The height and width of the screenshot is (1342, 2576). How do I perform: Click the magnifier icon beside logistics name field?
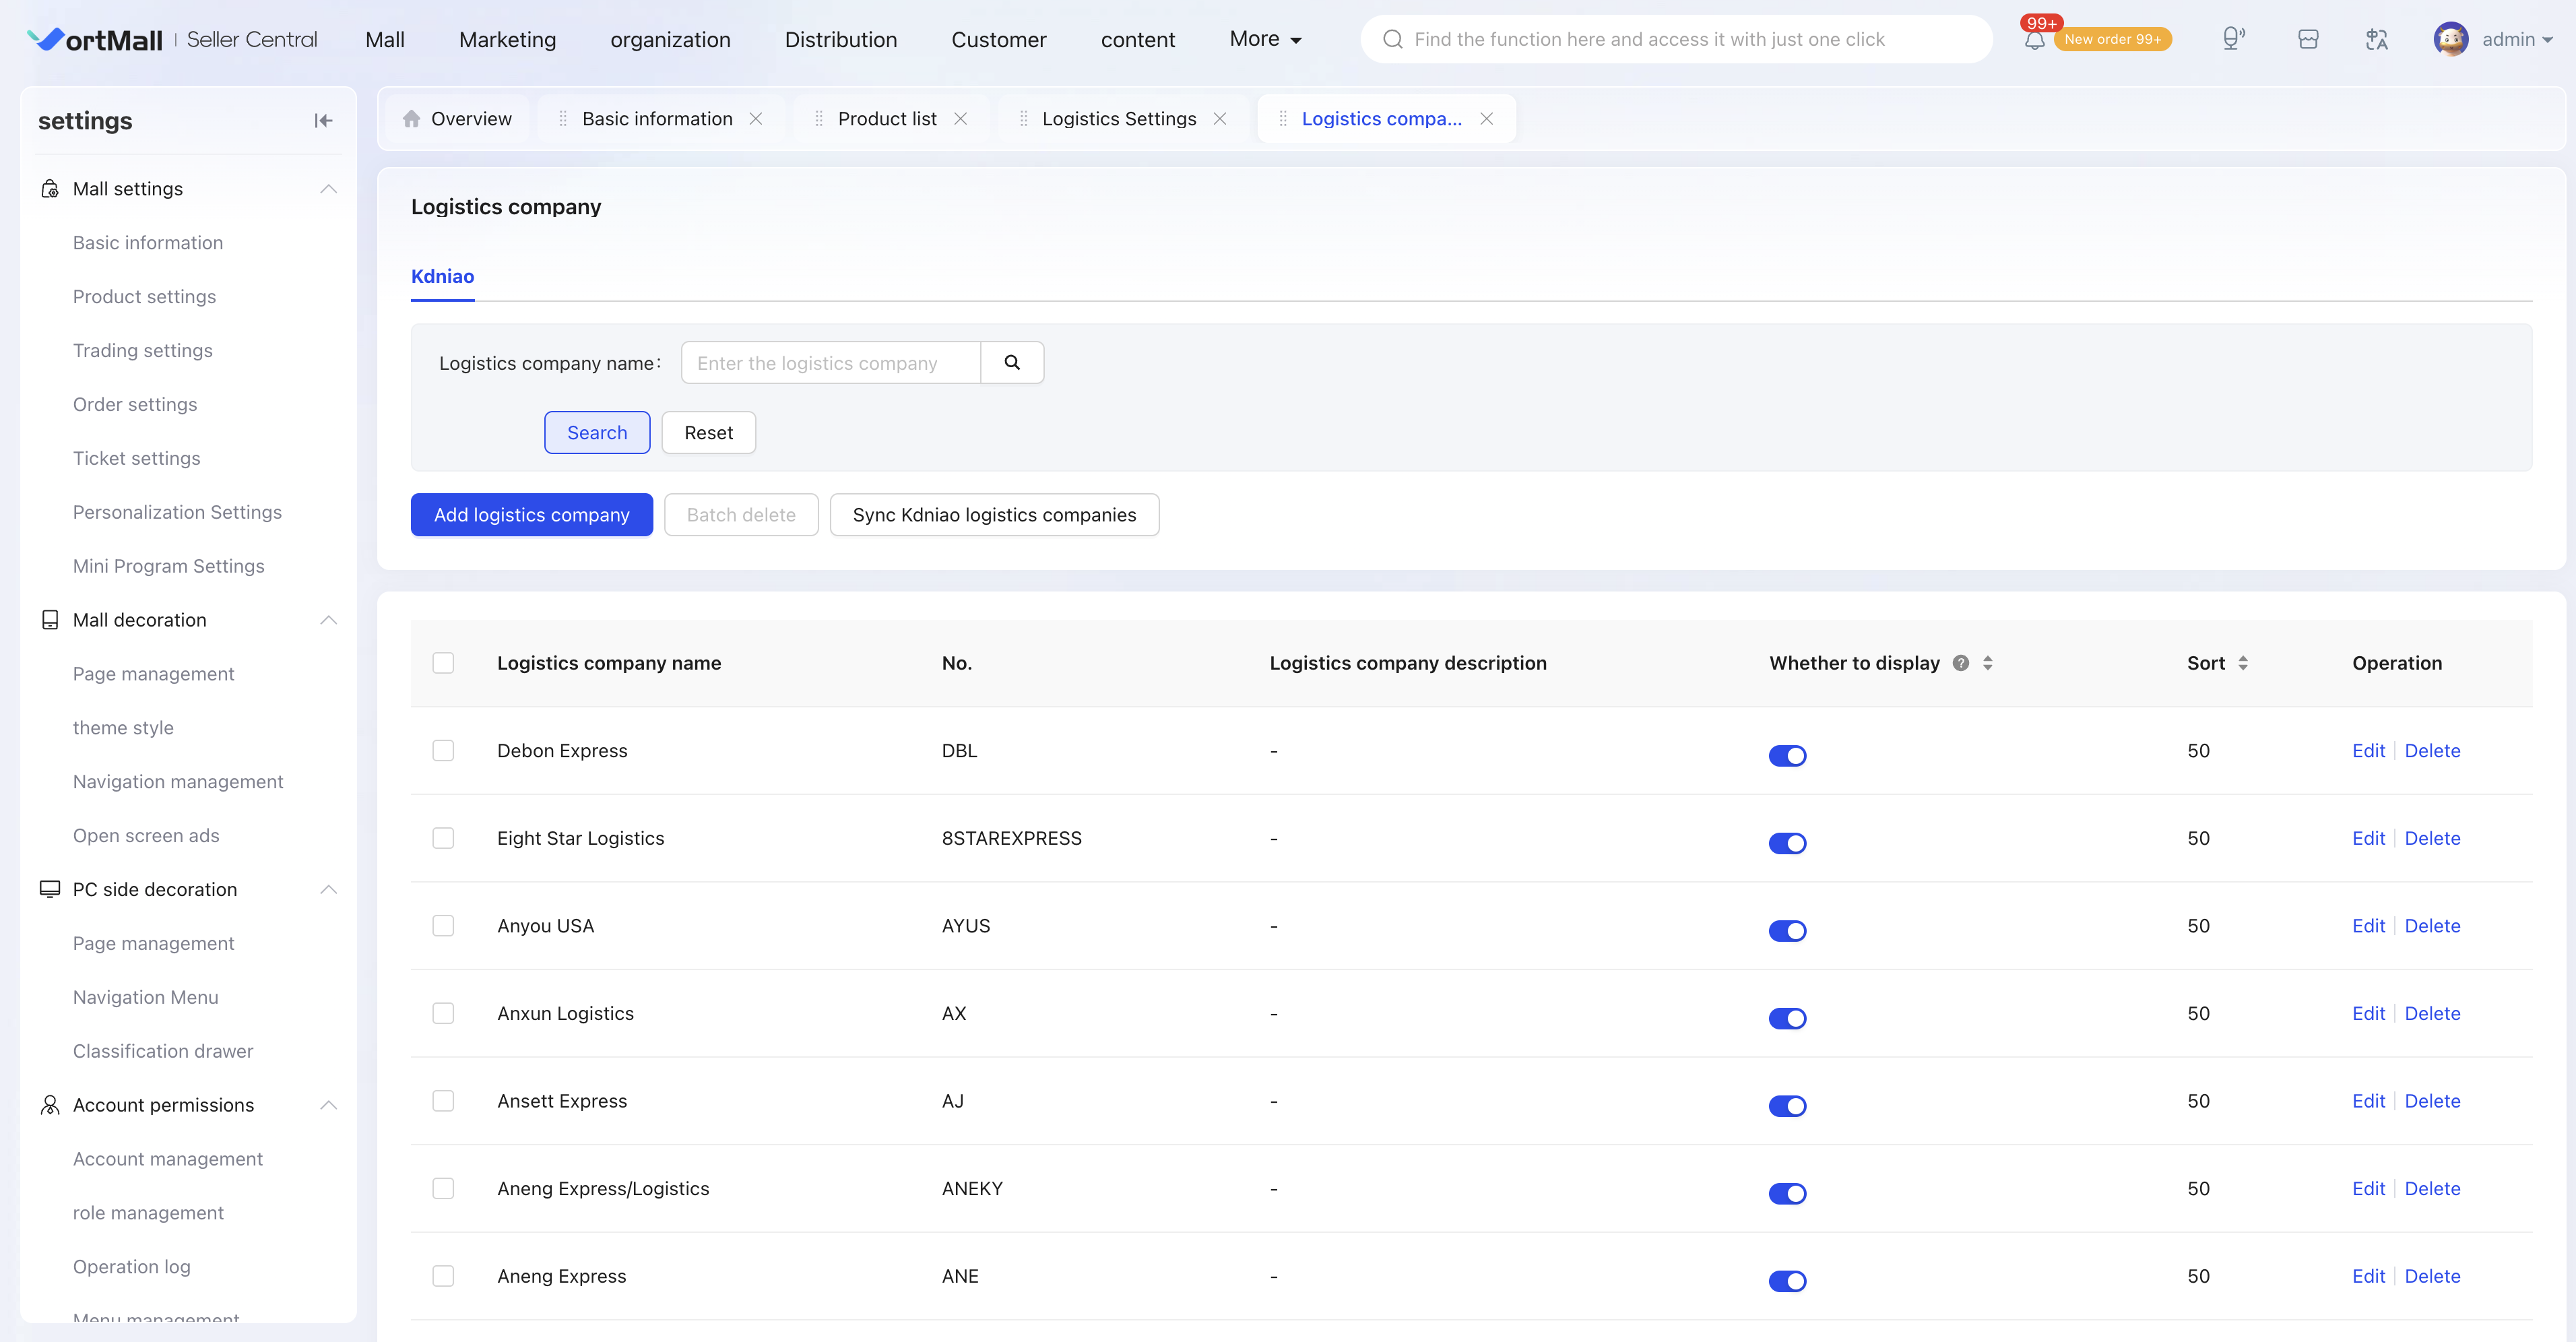pyautogui.click(x=1012, y=362)
